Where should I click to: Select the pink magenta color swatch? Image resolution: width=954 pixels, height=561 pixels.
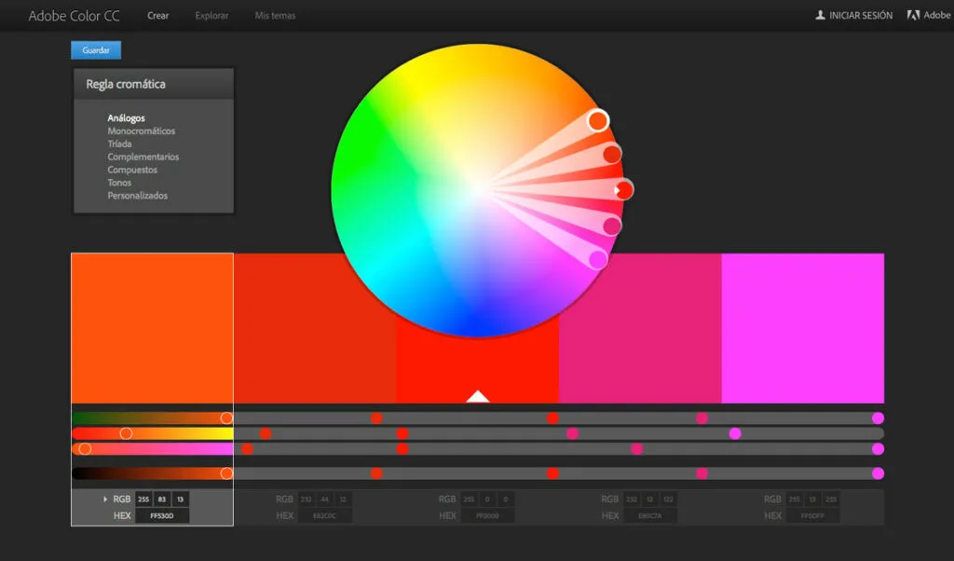[802, 326]
